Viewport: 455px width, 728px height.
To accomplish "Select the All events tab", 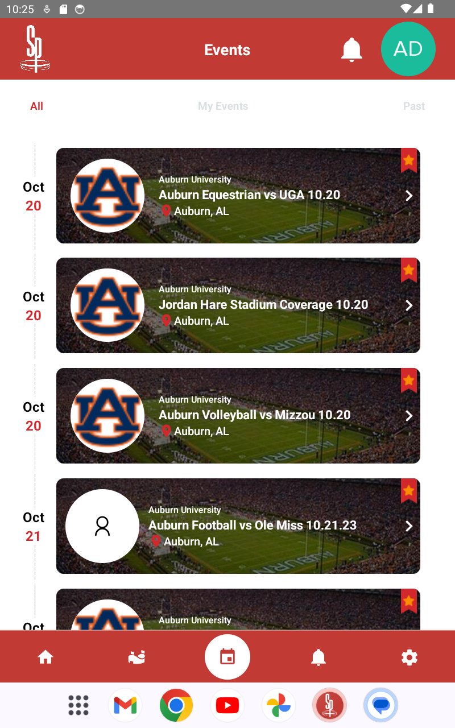I will [37, 106].
